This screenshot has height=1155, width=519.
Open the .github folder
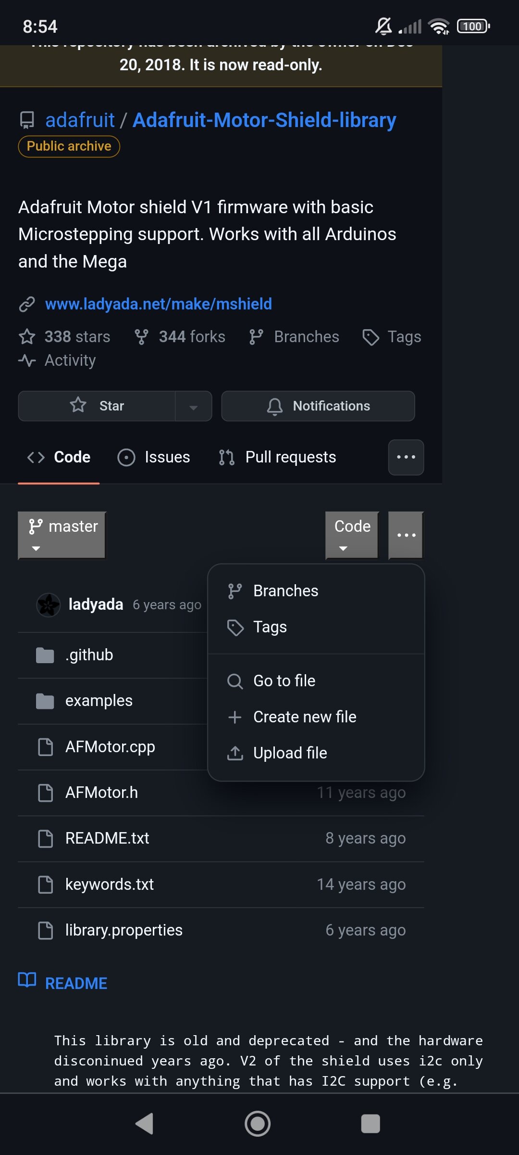[x=89, y=655]
